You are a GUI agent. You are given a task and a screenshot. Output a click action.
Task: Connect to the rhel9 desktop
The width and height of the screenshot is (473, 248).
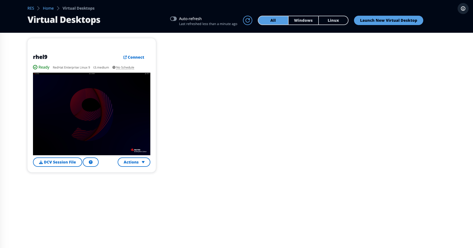coord(136,57)
